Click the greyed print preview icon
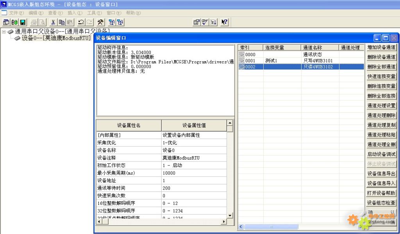Viewport: 400px width, 234px height. 42,22
